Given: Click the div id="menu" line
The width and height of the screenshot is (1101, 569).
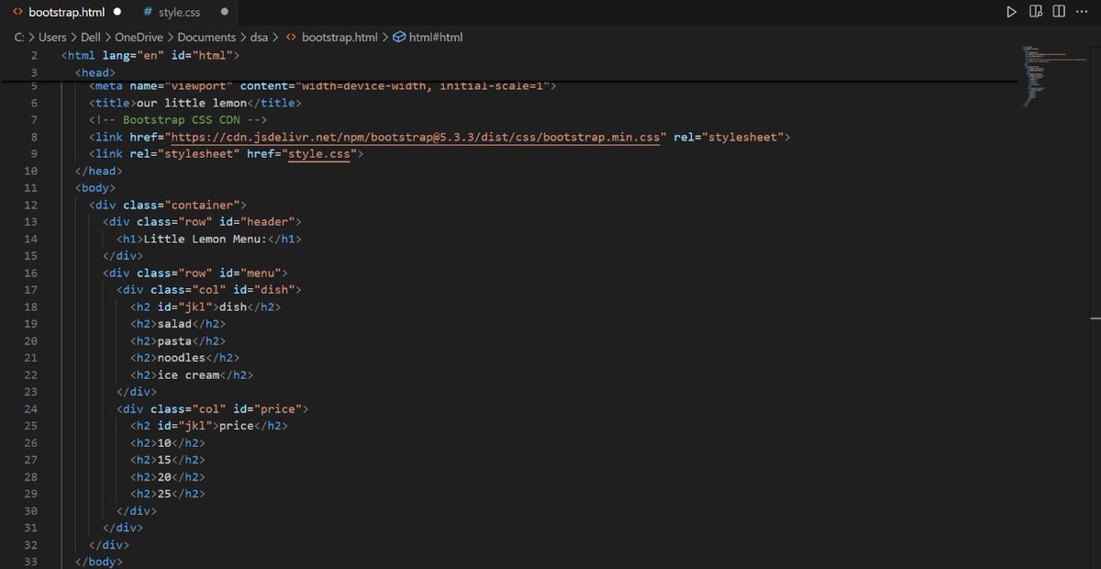Looking at the screenshot, I should pyautogui.click(x=195, y=273).
